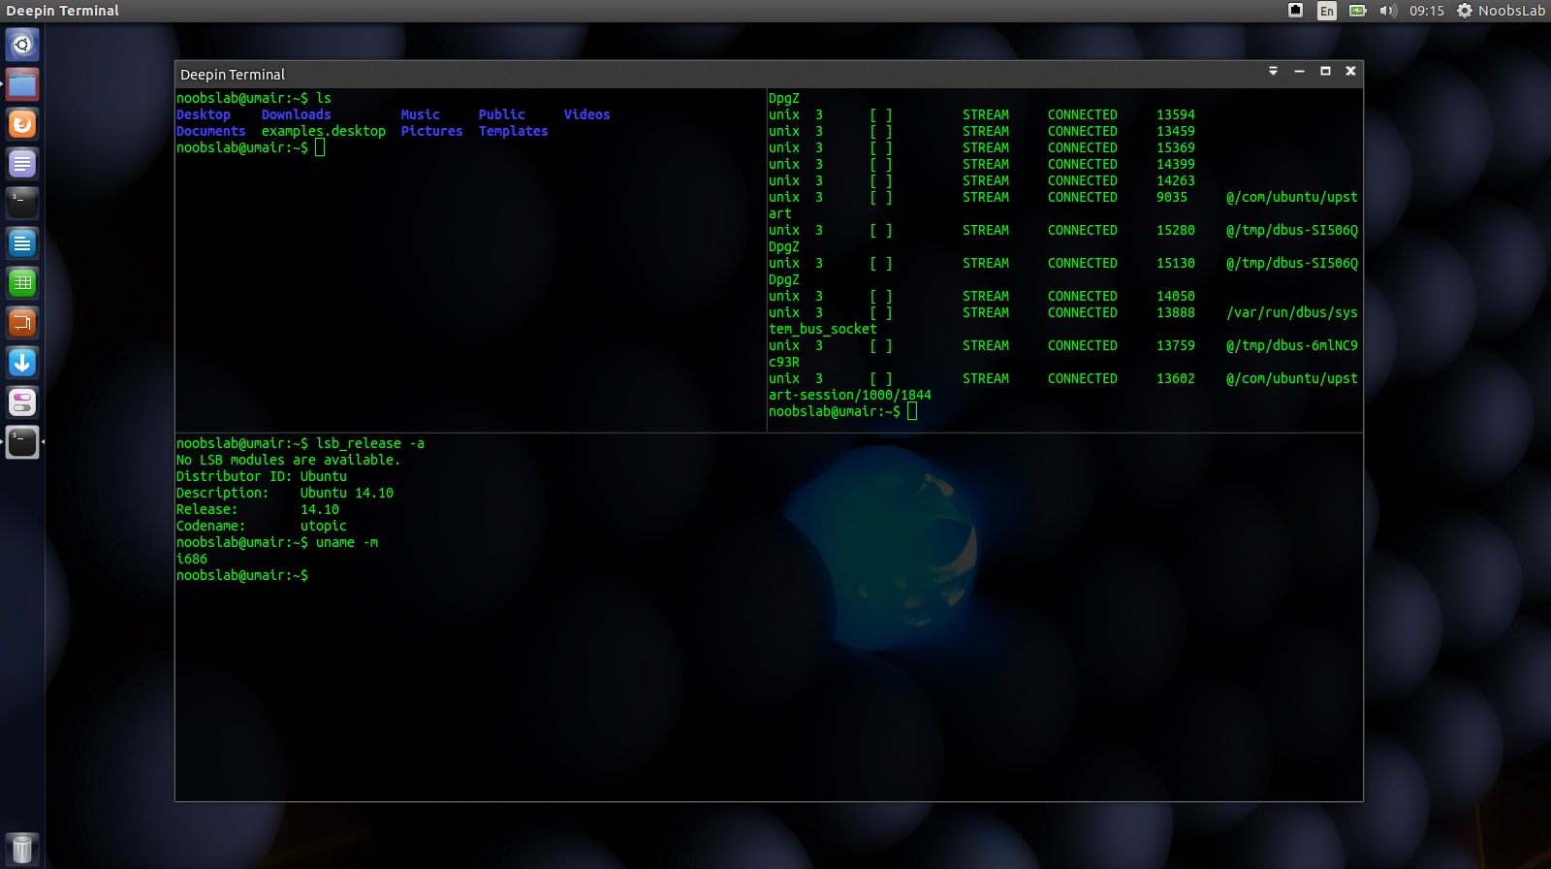Click the 09:15 clock in the panel

1427,11
